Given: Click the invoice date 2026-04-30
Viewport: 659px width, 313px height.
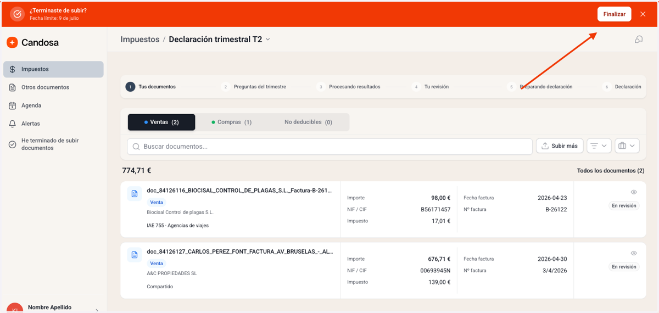Looking at the screenshot, I should 552,259.
